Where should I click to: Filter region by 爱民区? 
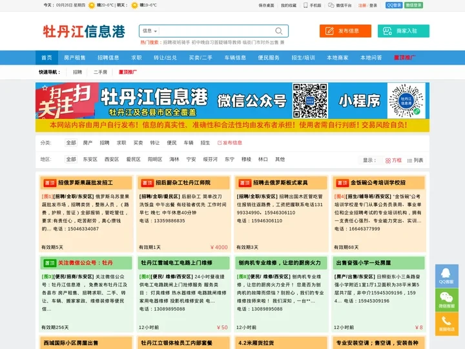tap(134, 160)
